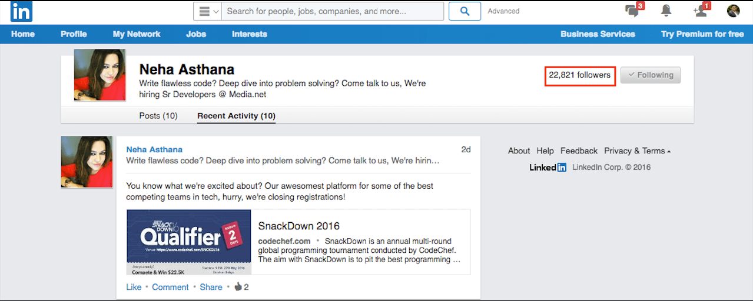Share the SnackDown post
753x301 pixels.
tap(211, 287)
